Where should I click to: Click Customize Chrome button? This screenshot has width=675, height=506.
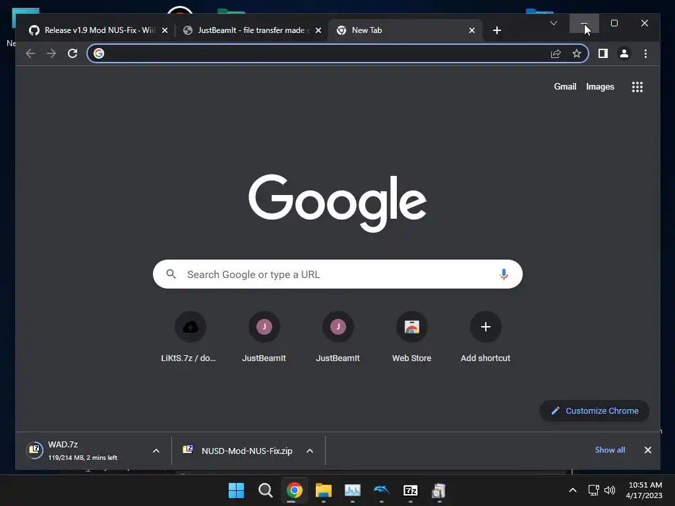[595, 411]
